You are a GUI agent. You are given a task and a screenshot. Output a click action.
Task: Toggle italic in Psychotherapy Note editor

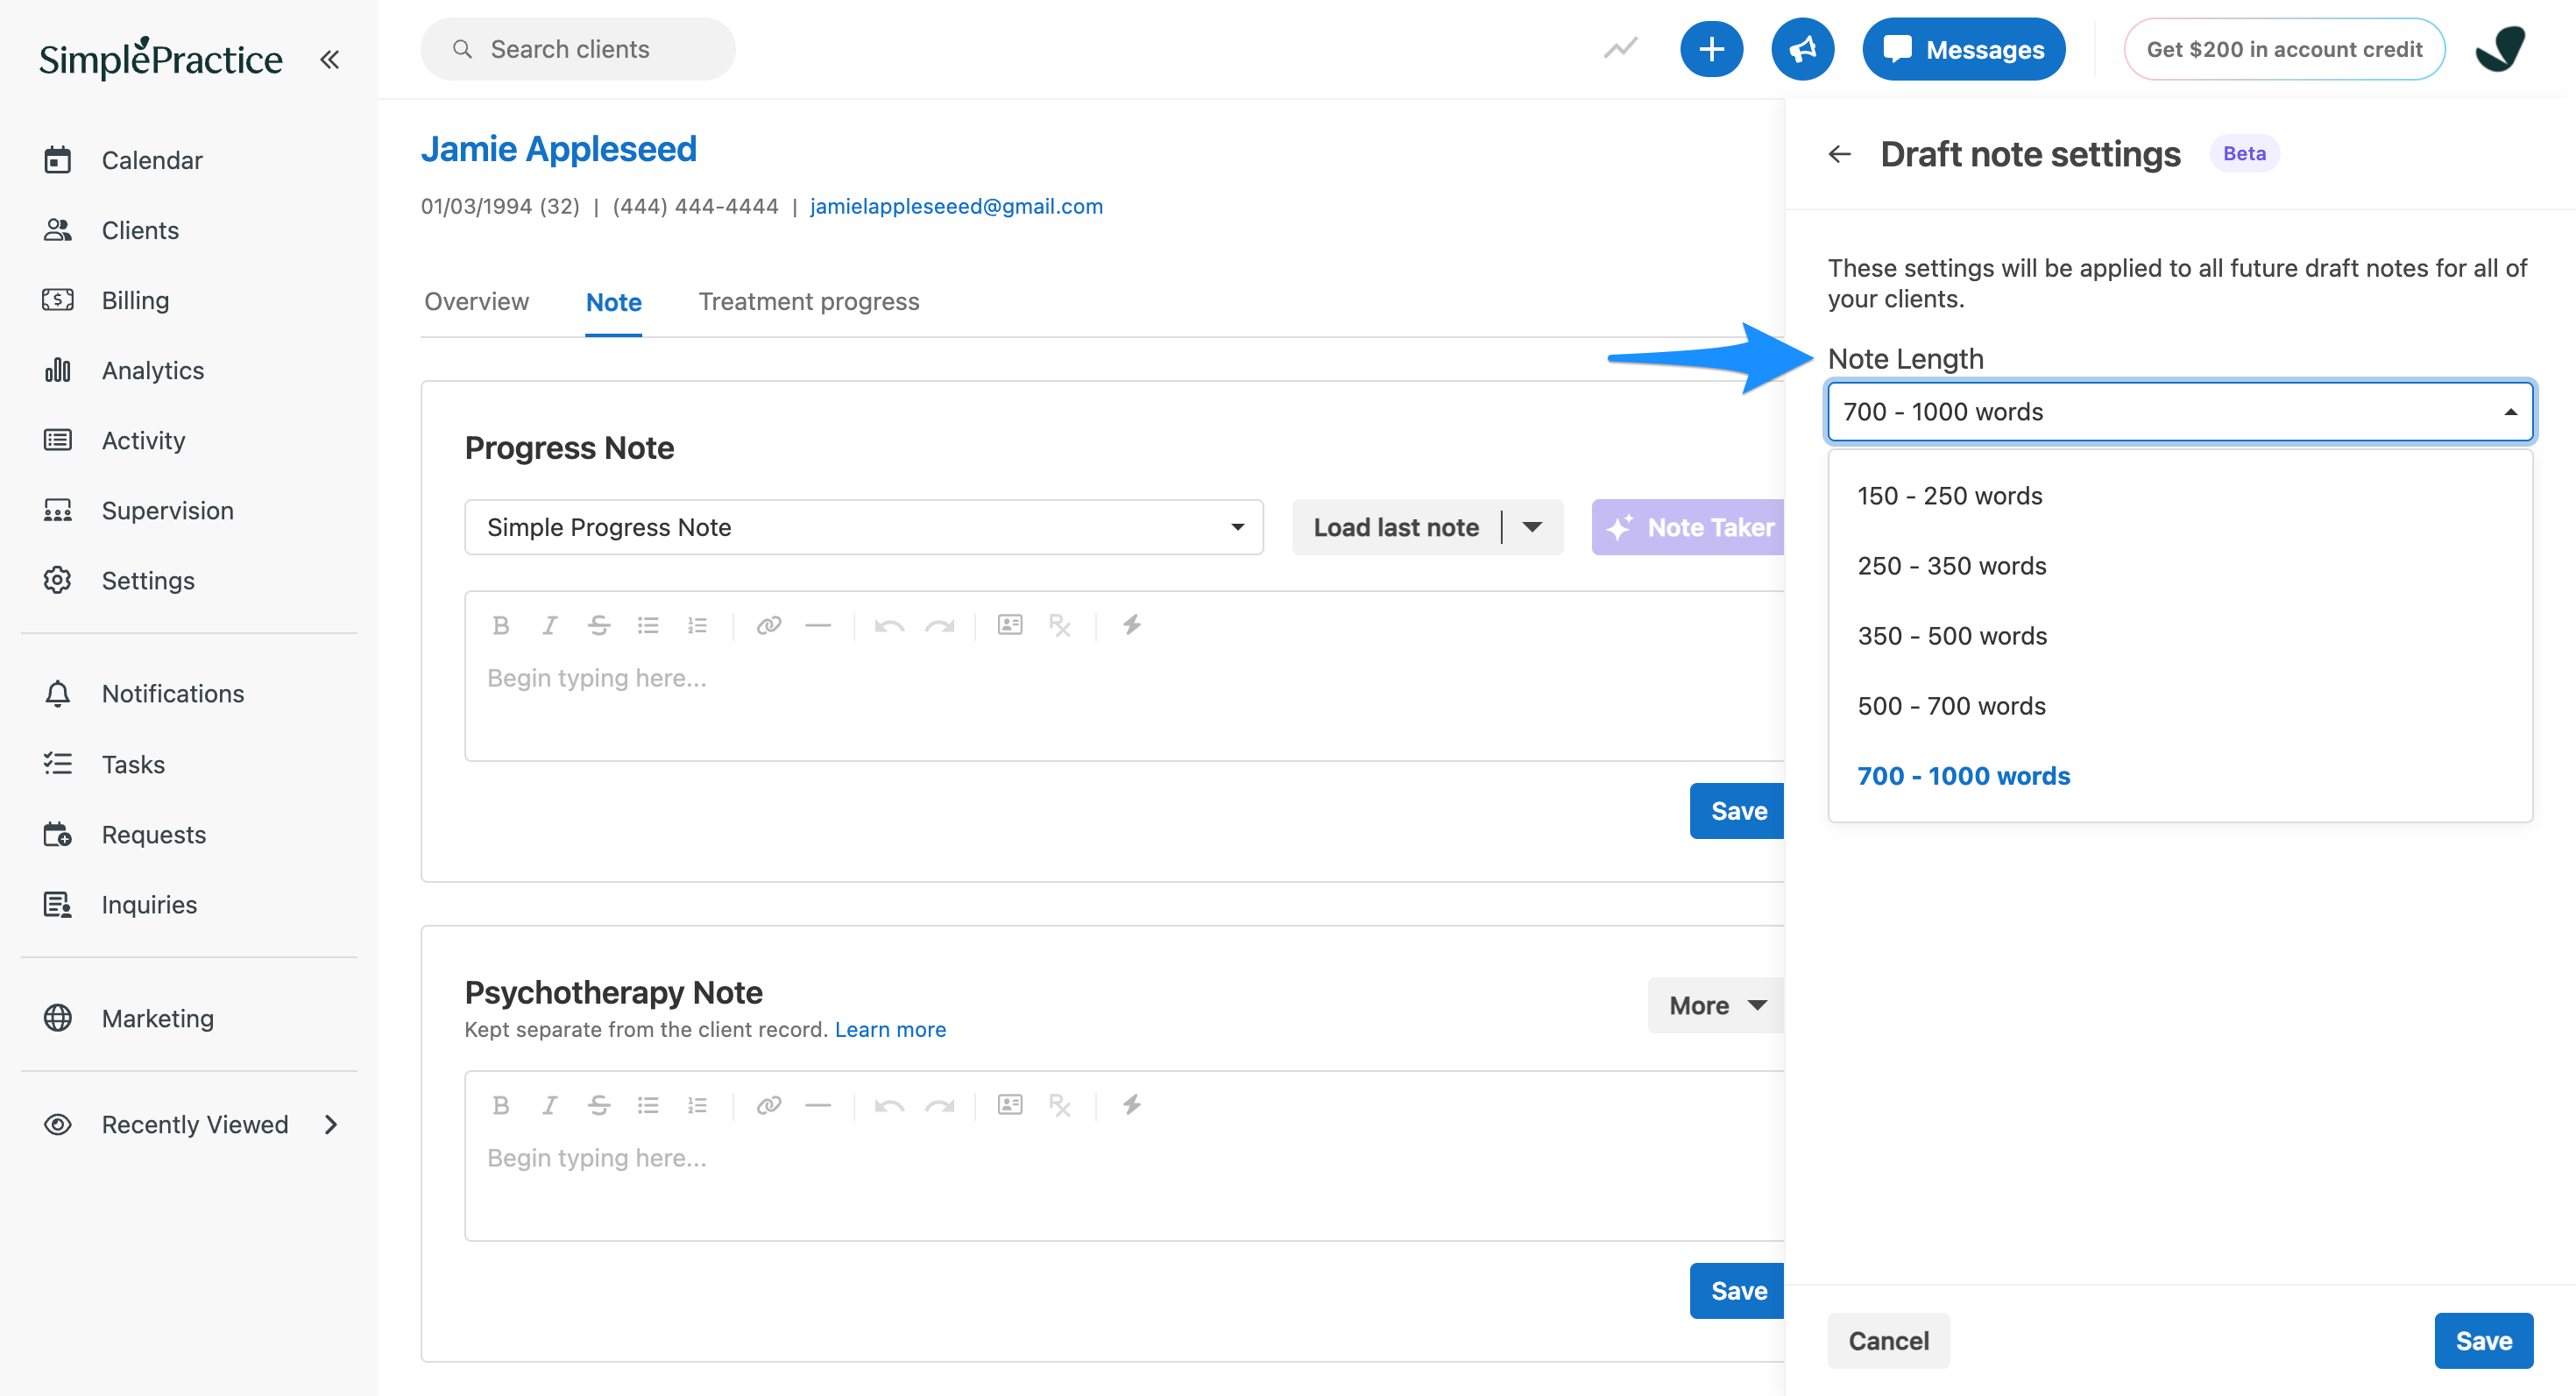coord(549,1105)
